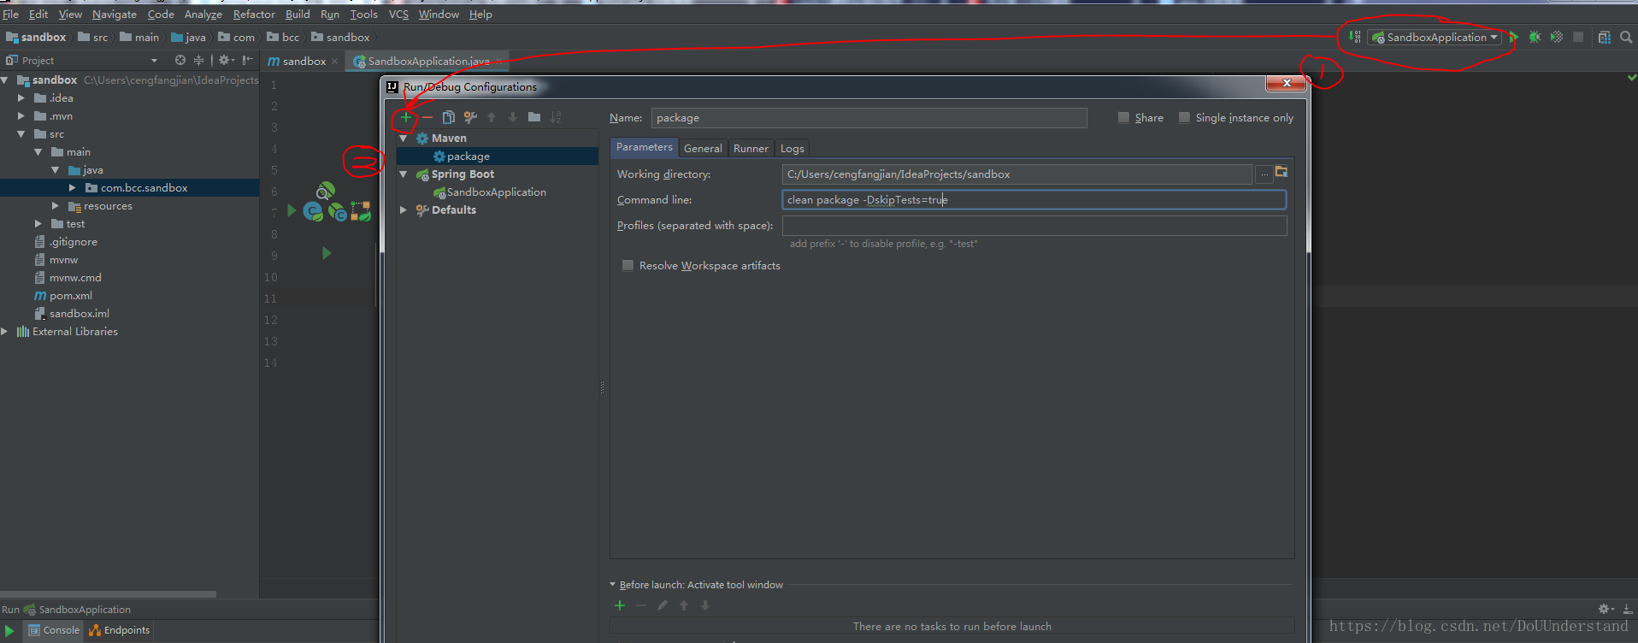Move configuration down arrow in dialog toolbar
Viewport: 1638px width, 643px height.
(x=513, y=117)
